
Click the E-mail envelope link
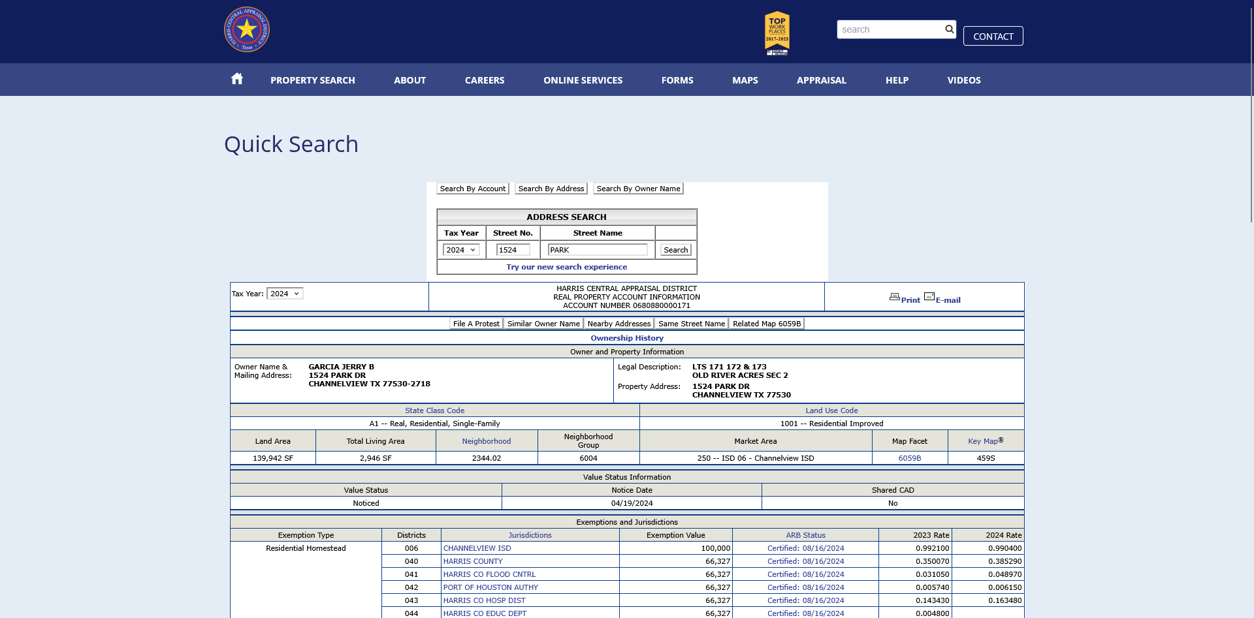[x=942, y=298]
